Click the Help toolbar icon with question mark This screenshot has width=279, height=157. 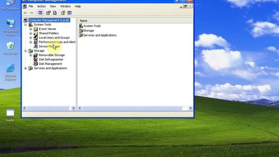tap(63, 13)
